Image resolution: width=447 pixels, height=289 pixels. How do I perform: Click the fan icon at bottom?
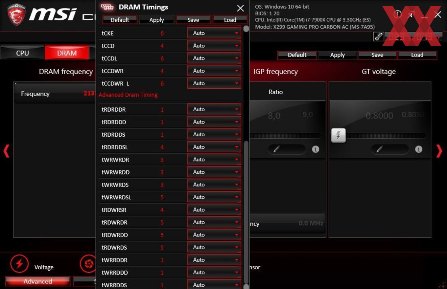88,263
